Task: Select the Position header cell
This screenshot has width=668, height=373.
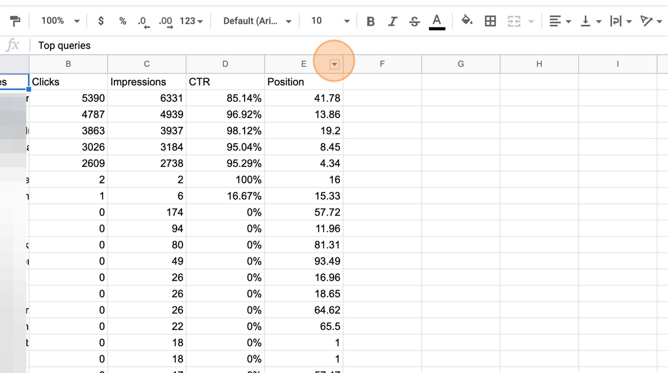Action: tap(304, 82)
